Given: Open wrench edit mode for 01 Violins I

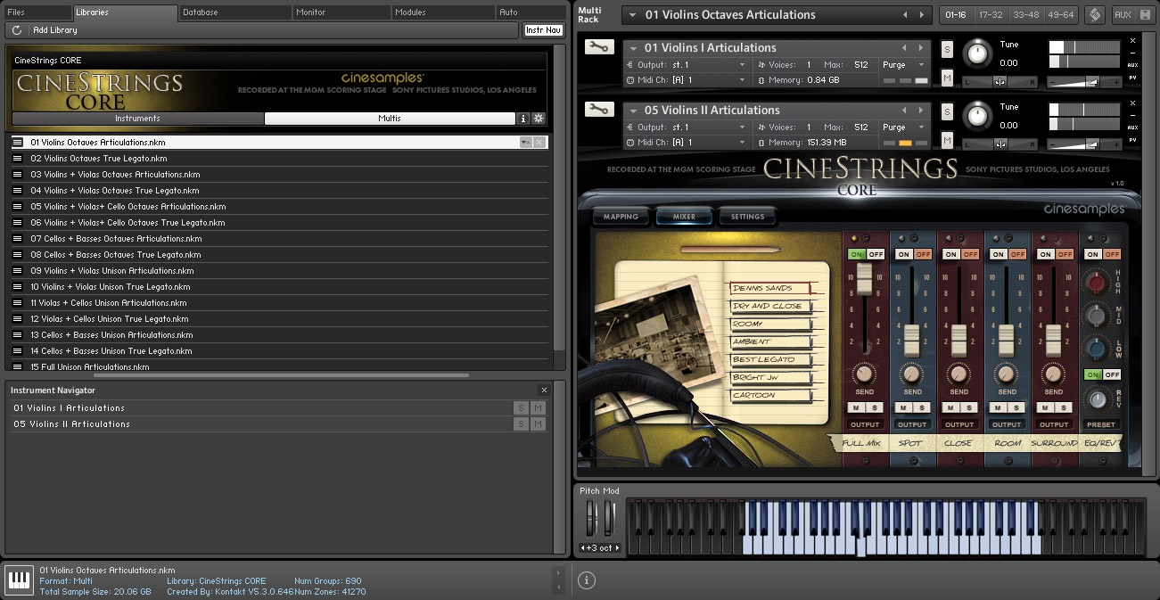Looking at the screenshot, I should click(x=599, y=47).
